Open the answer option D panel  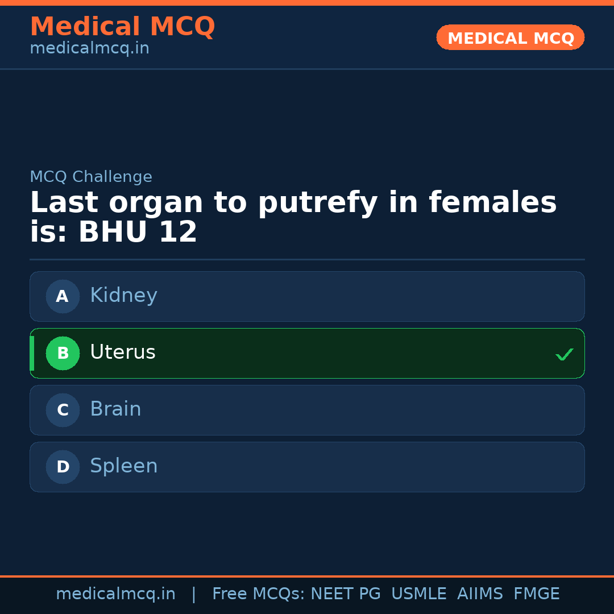[x=307, y=467]
